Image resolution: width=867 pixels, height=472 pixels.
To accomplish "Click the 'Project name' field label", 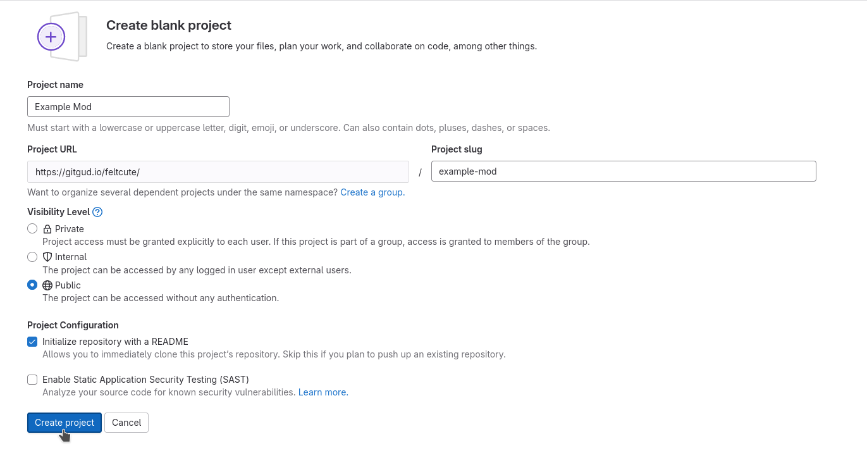I will point(55,85).
